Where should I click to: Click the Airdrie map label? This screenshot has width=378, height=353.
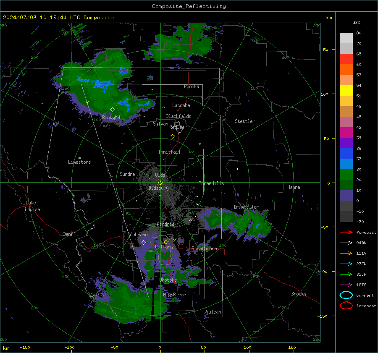click(x=165, y=224)
